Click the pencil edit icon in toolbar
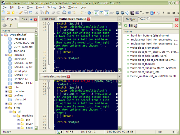 tap(21, 12)
